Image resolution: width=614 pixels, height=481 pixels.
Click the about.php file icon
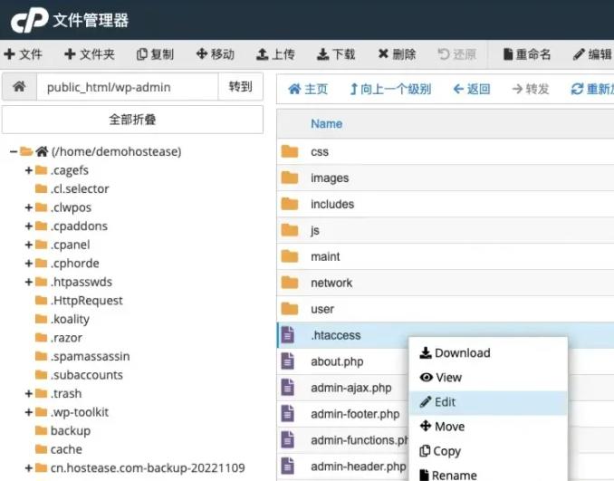[x=288, y=361]
